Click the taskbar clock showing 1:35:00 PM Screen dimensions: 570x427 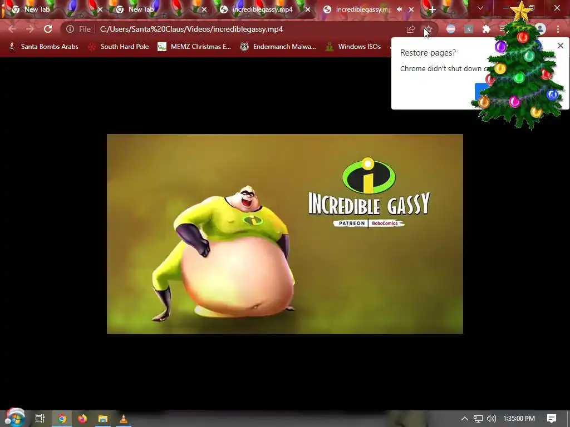pos(519,419)
